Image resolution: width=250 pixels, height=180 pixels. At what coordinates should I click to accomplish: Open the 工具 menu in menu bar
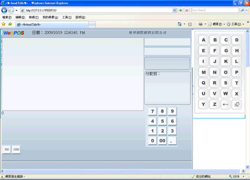(x=67, y=17)
